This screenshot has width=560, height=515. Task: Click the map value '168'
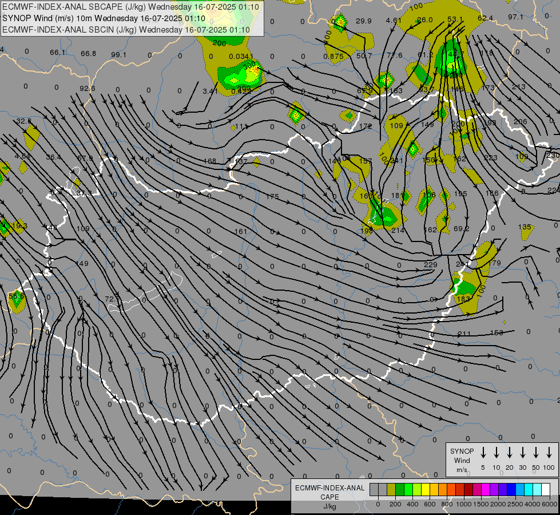210,161
